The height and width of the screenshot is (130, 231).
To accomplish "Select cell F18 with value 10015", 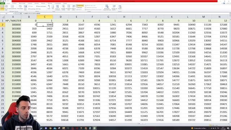I will click(x=92, y=88).
